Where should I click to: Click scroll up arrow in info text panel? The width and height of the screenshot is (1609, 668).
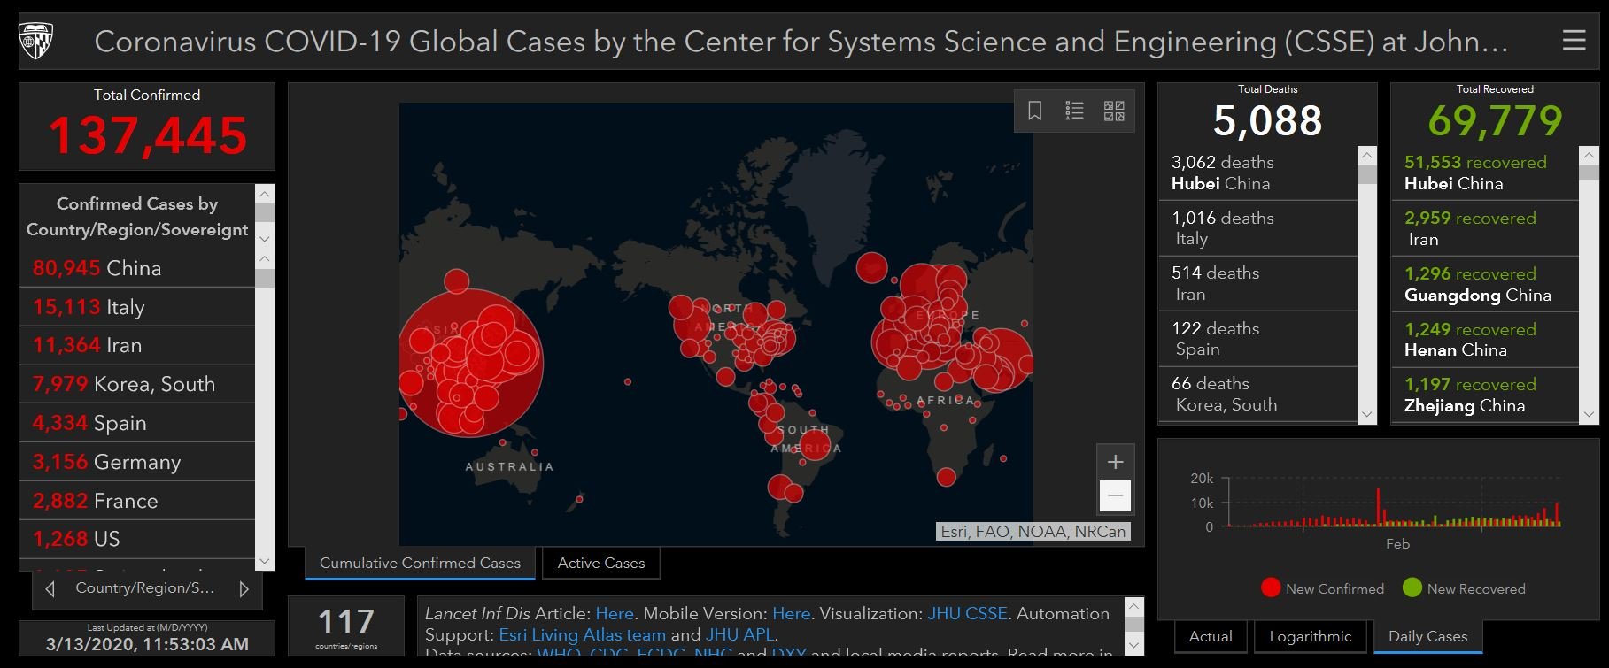pos(1133,606)
